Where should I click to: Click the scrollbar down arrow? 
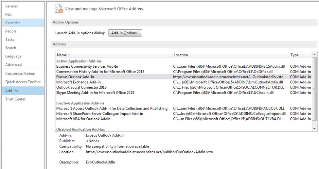(314, 129)
